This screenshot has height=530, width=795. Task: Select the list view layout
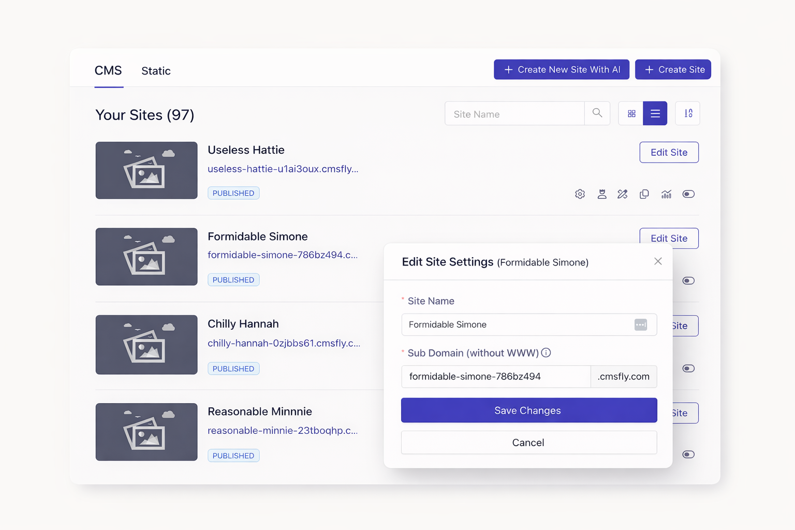(x=655, y=113)
